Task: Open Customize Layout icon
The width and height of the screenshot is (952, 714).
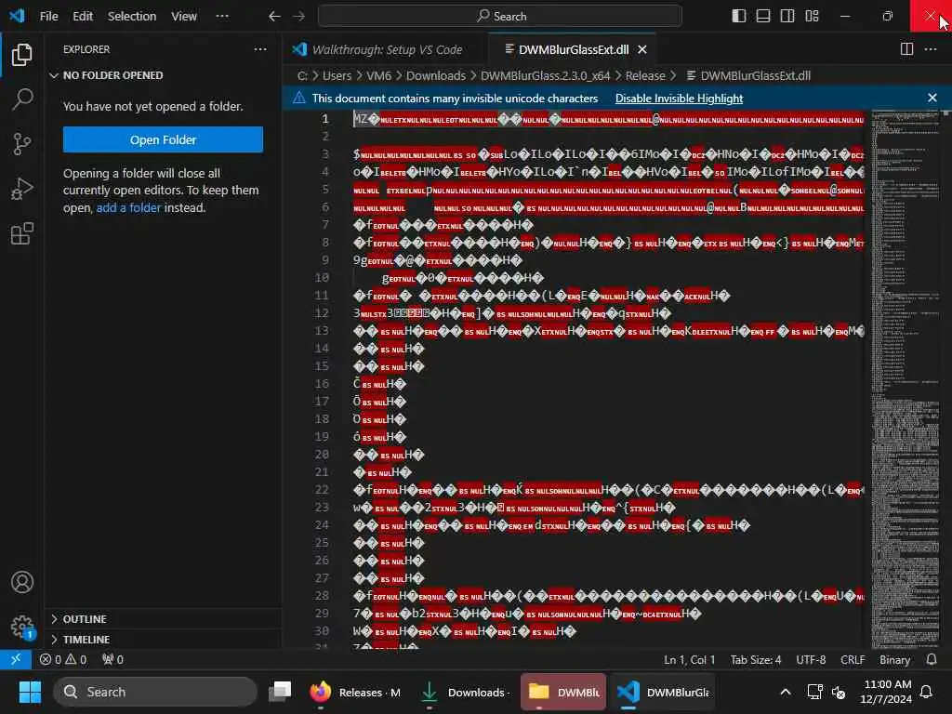Action: pyautogui.click(x=812, y=17)
